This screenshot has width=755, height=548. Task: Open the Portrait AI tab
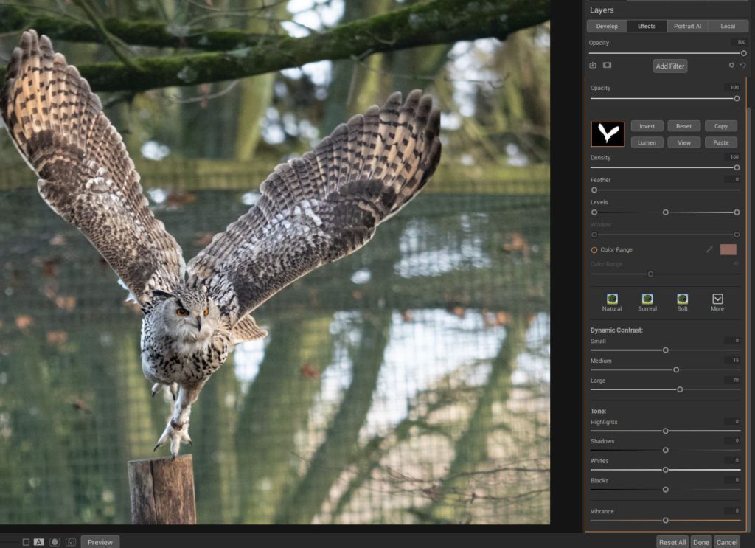pos(687,25)
